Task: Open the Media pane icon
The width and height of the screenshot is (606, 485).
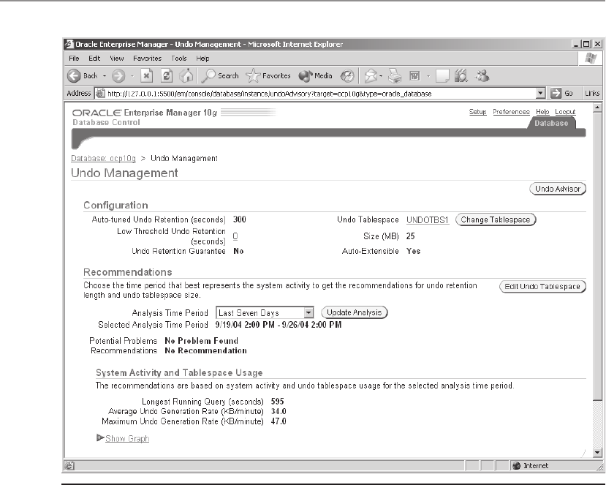Action: pyautogui.click(x=306, y=76)
